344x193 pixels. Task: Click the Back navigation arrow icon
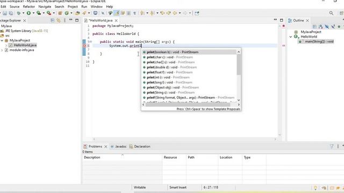coord(175,13)
